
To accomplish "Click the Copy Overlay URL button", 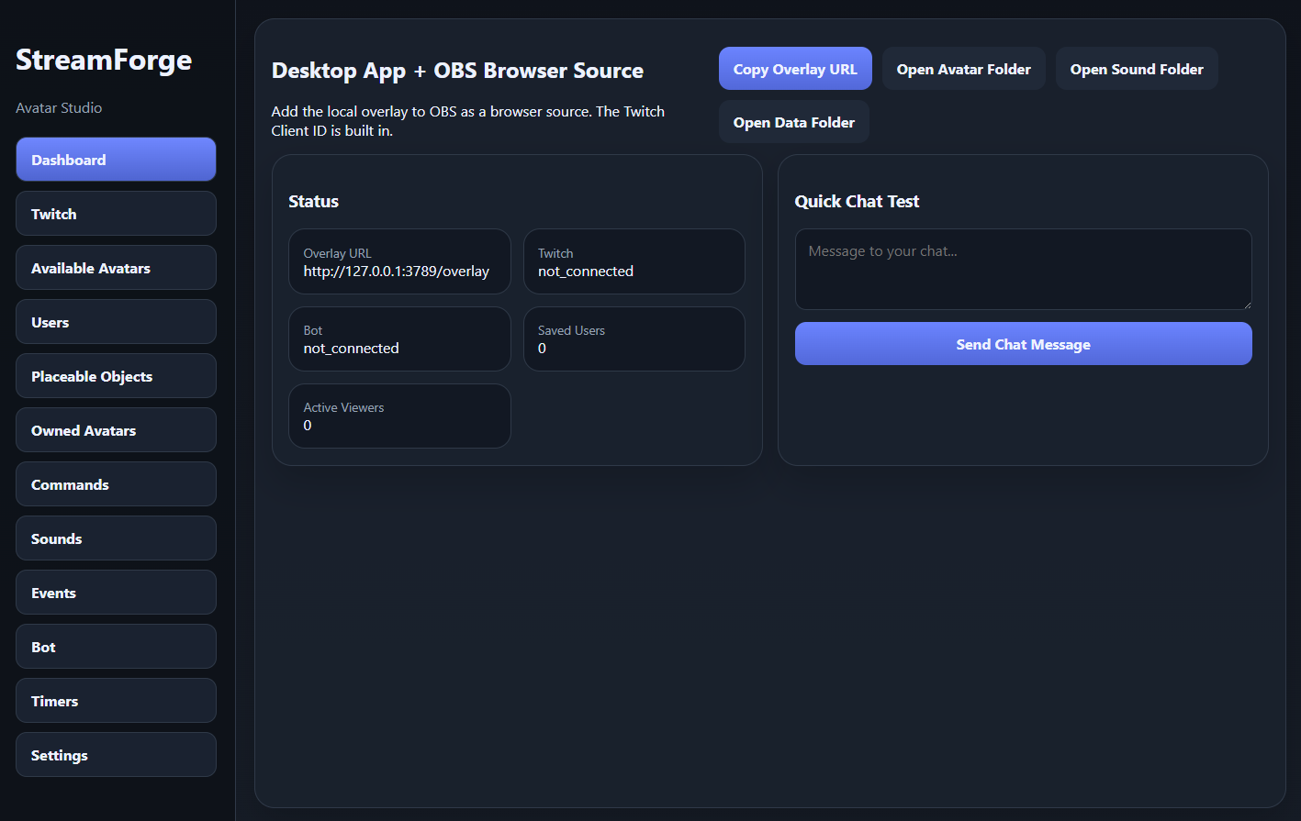I will [x=795, y=69].
